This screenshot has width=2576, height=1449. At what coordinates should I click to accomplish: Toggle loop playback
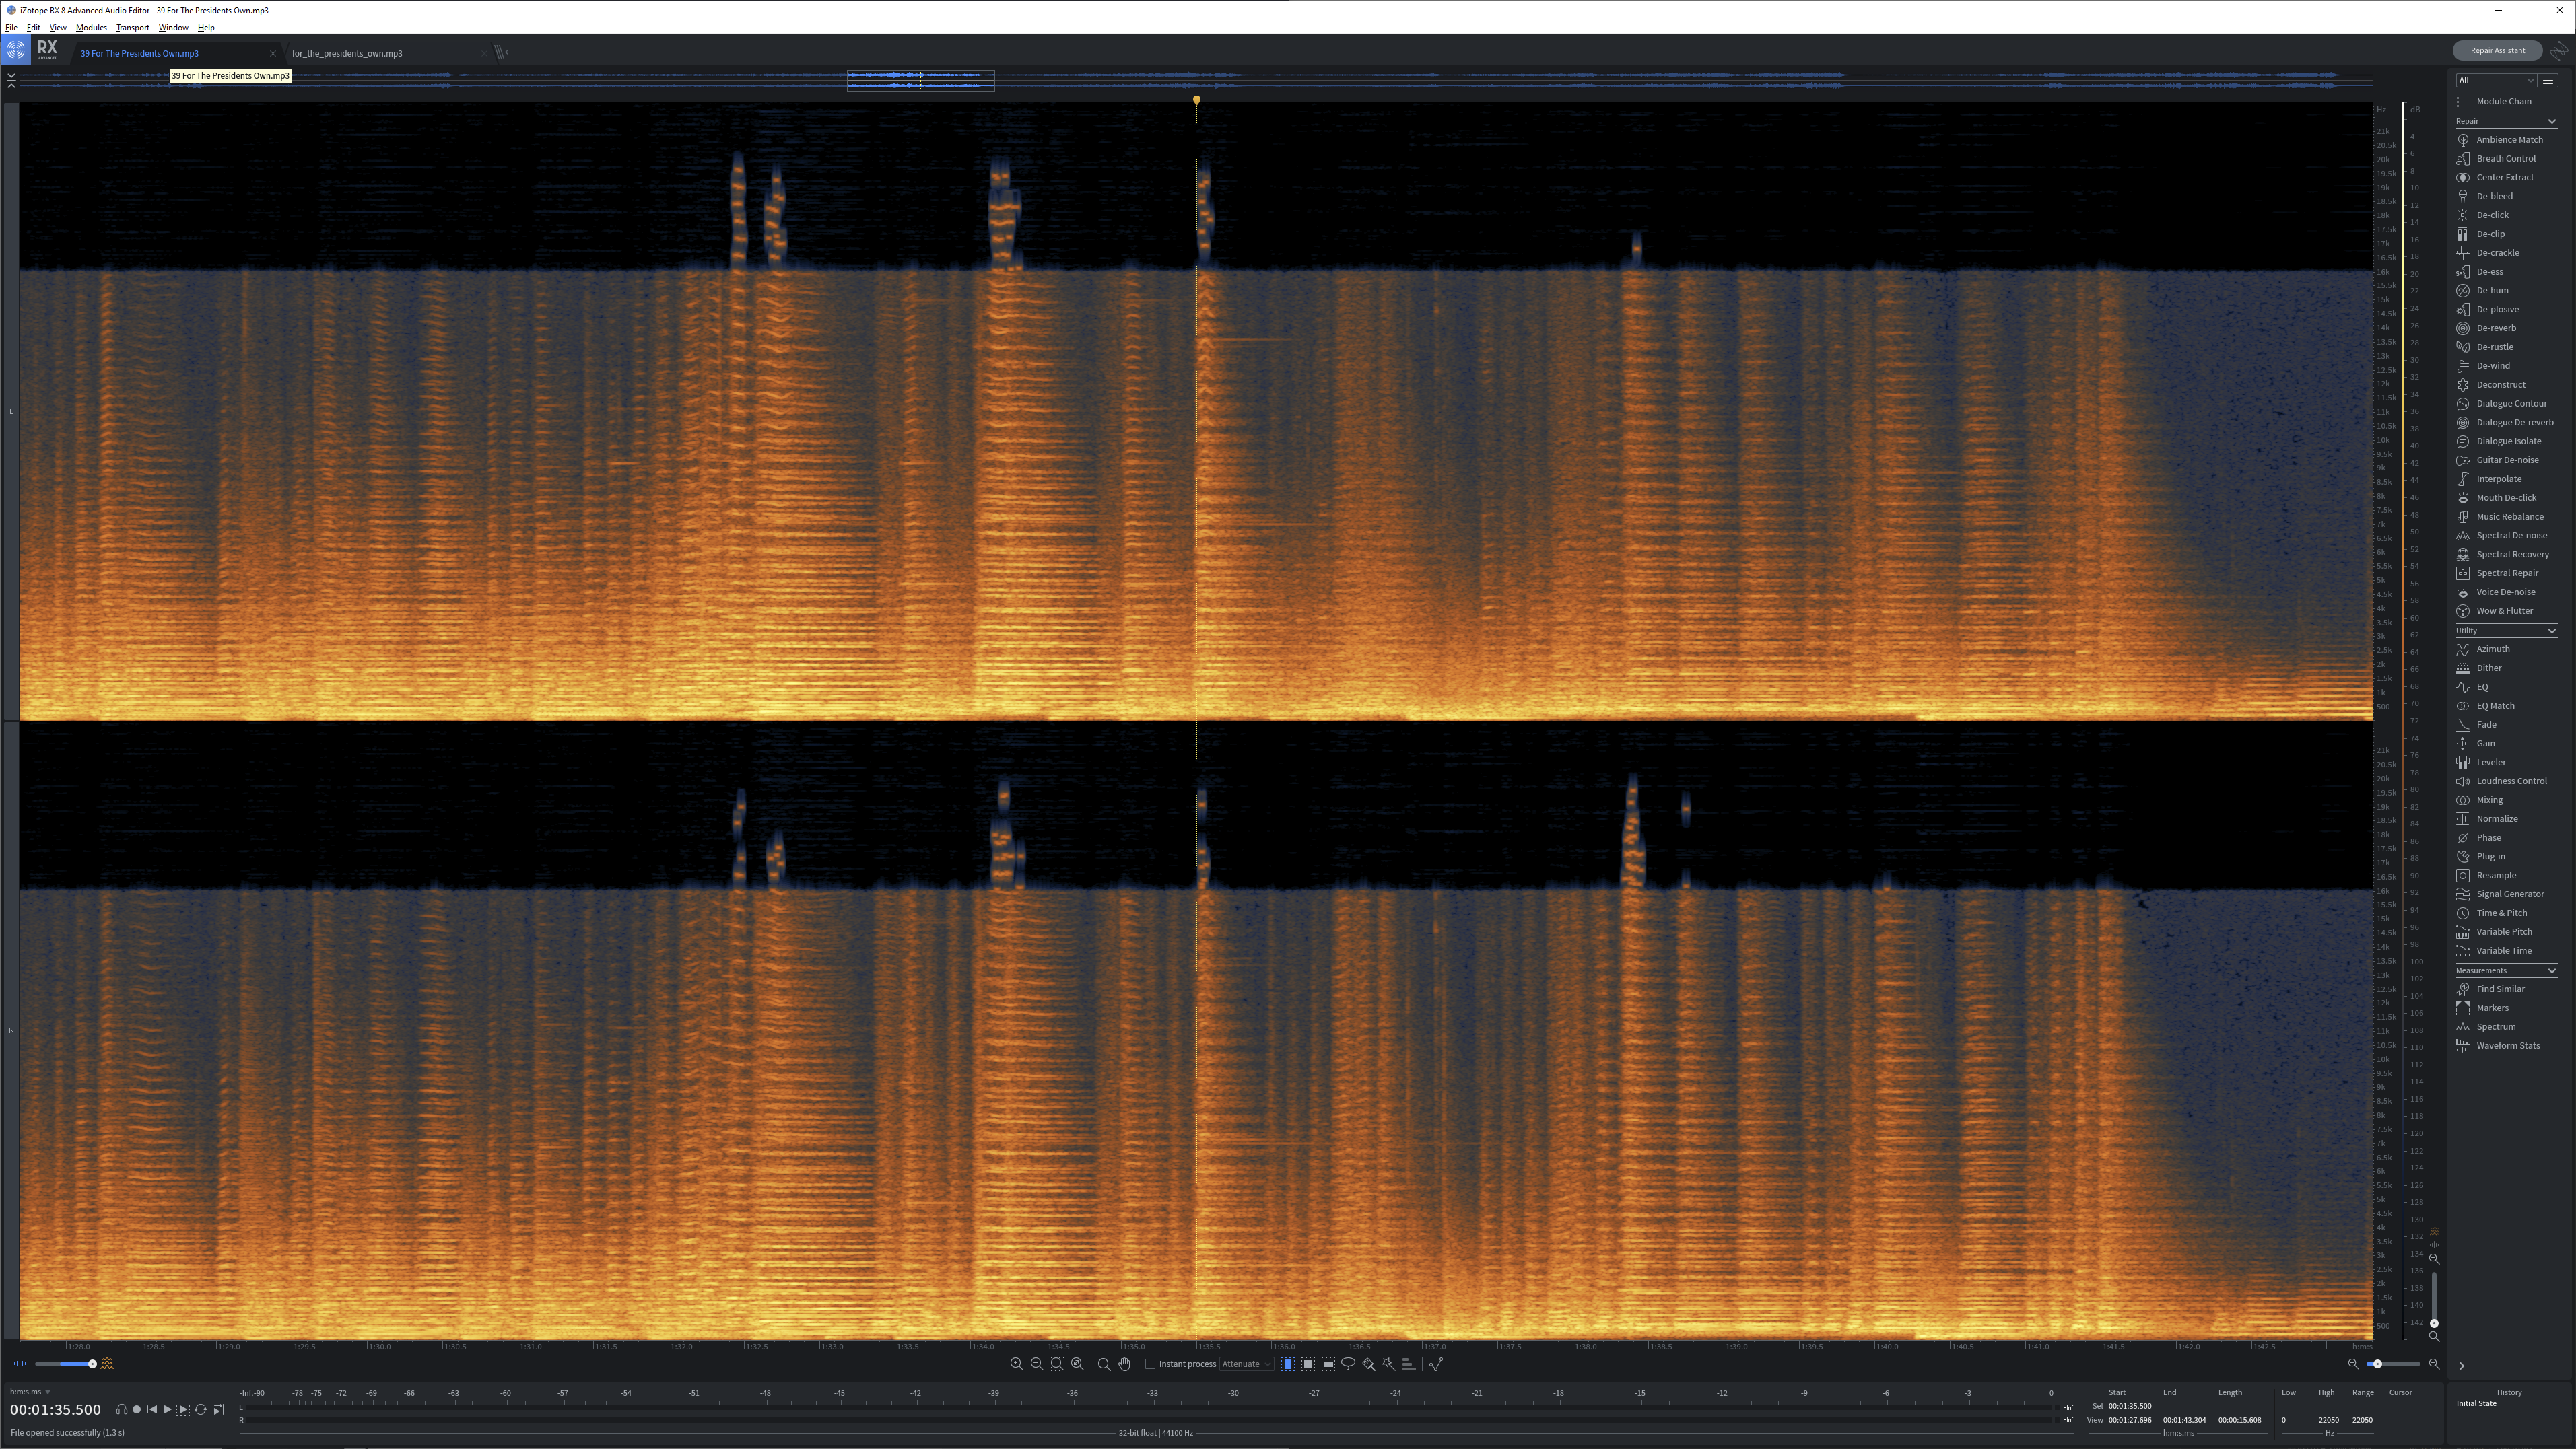(x=200, y=1409)
